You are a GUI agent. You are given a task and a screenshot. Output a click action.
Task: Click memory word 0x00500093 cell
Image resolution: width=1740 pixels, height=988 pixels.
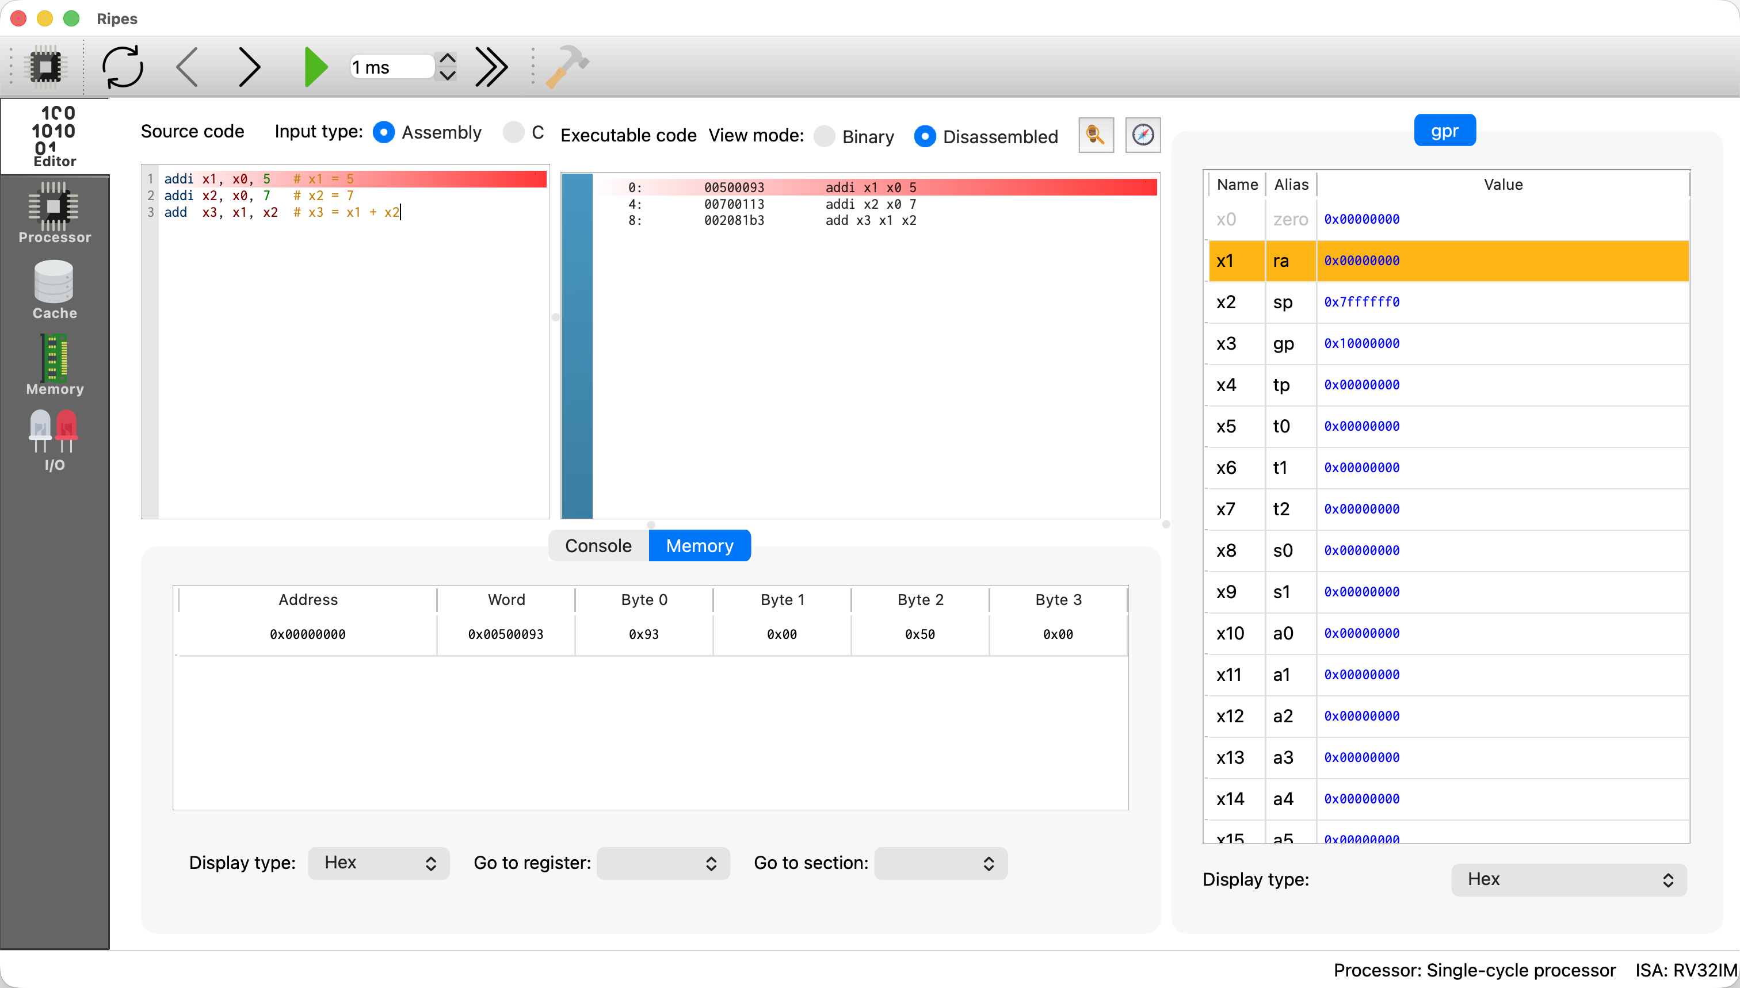pos(506,634)
